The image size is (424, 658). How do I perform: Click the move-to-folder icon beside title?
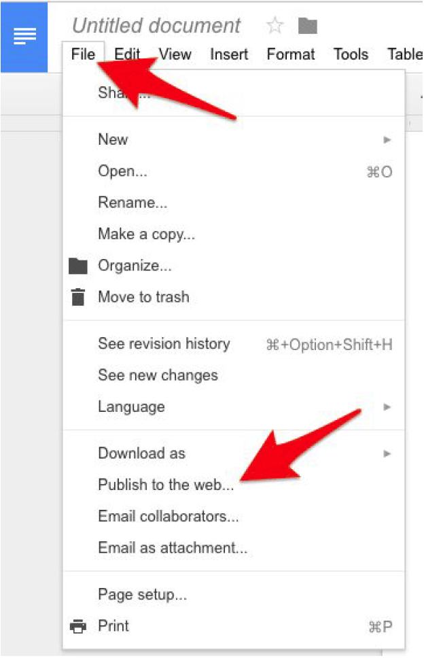tap(308, 26)
